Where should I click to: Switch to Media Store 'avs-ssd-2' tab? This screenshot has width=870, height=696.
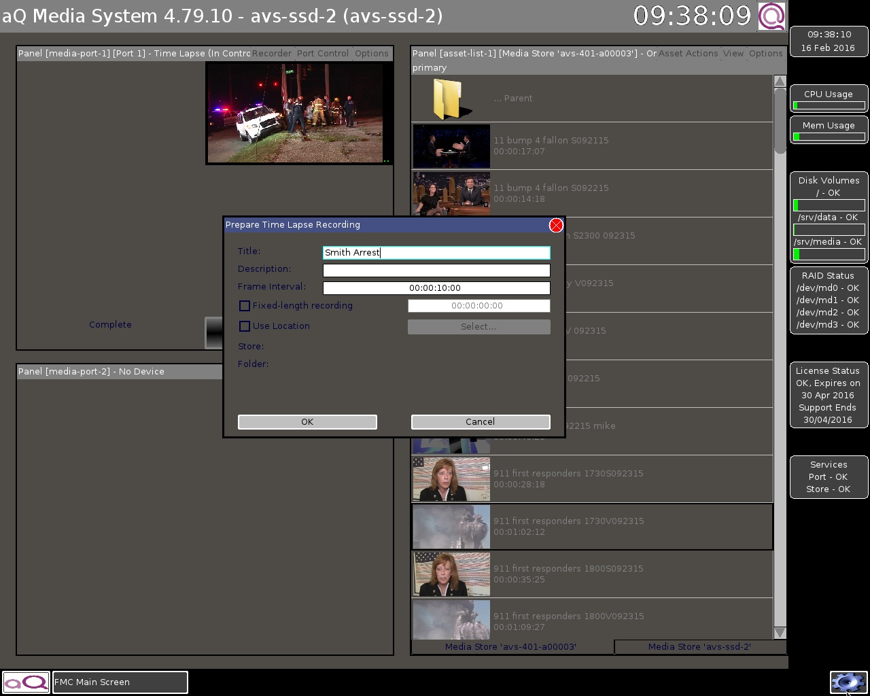[x=700, y=647]
